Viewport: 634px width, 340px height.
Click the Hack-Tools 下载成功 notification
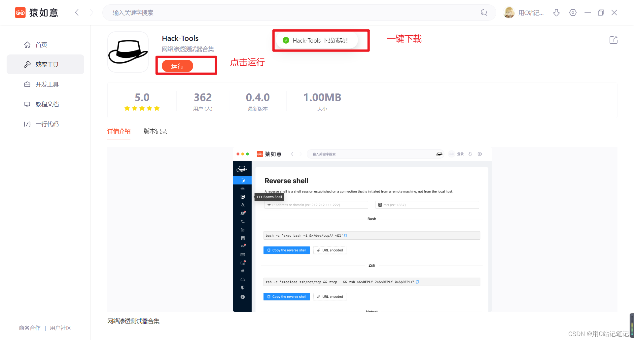pos(317,40)
